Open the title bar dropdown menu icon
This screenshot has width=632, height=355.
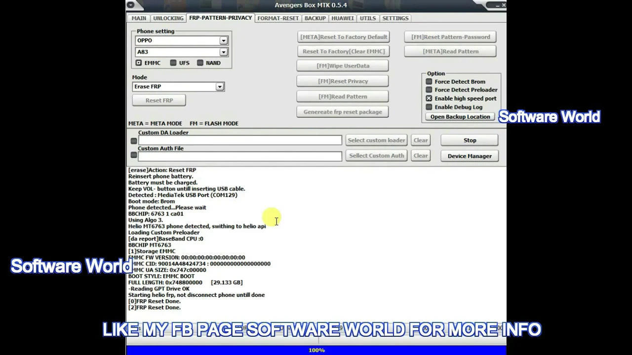click(x=130, y=5)
